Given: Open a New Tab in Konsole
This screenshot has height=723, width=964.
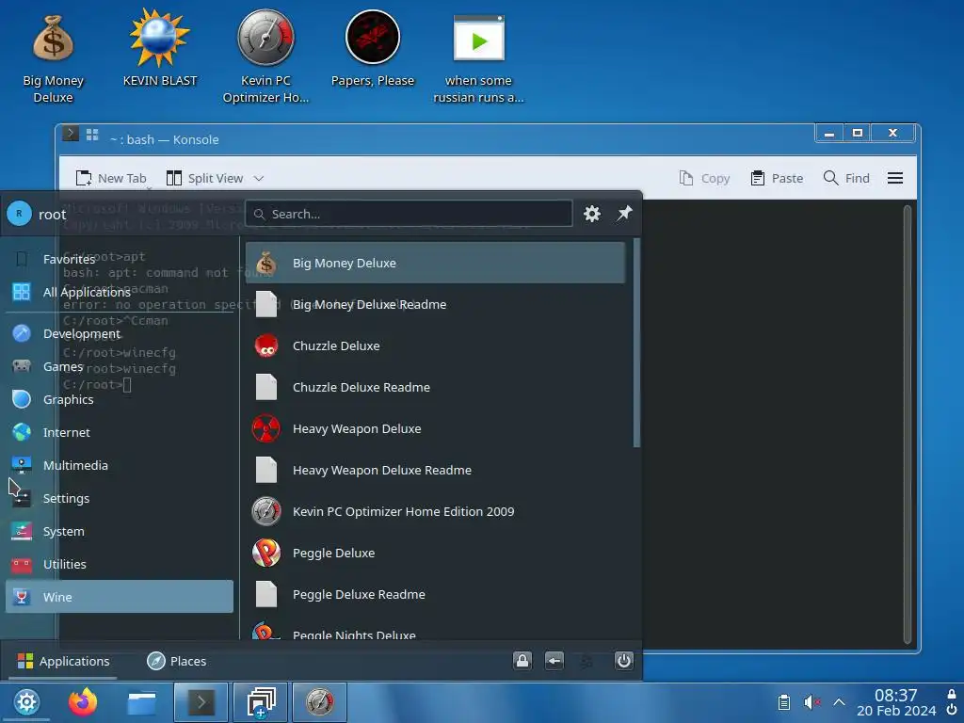Looking at the screenshot, I should click(111, 178).
